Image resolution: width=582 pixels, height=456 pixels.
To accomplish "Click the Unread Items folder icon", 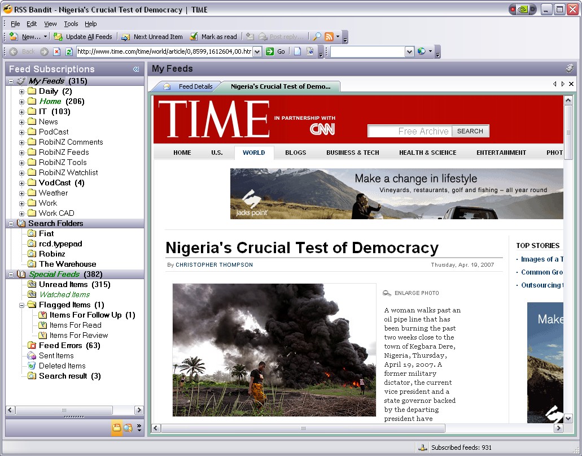I will click(32, 285).
